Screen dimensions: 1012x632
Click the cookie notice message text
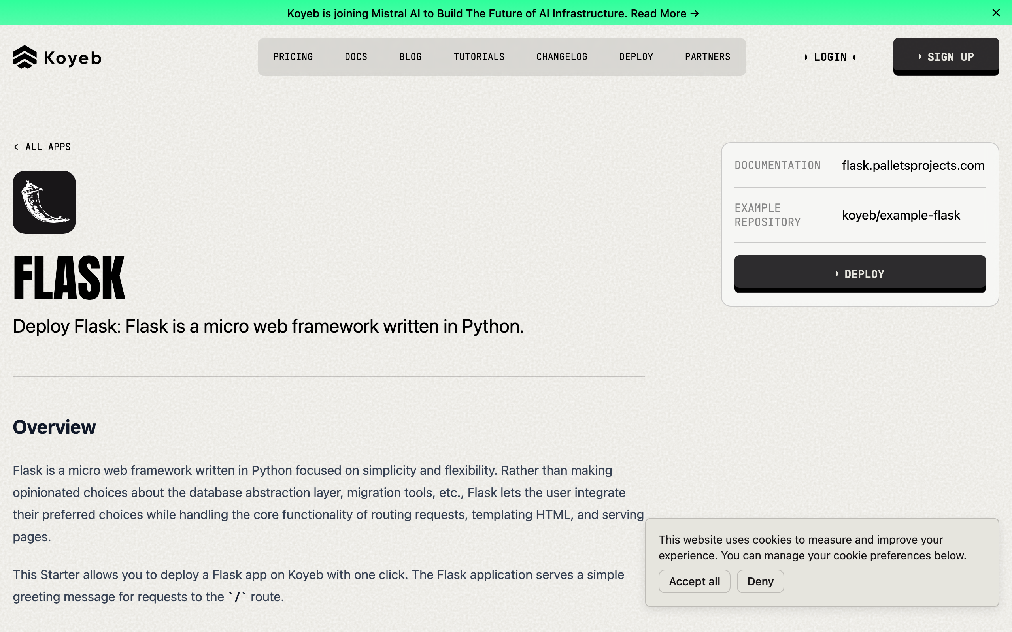tap(812, 547)
